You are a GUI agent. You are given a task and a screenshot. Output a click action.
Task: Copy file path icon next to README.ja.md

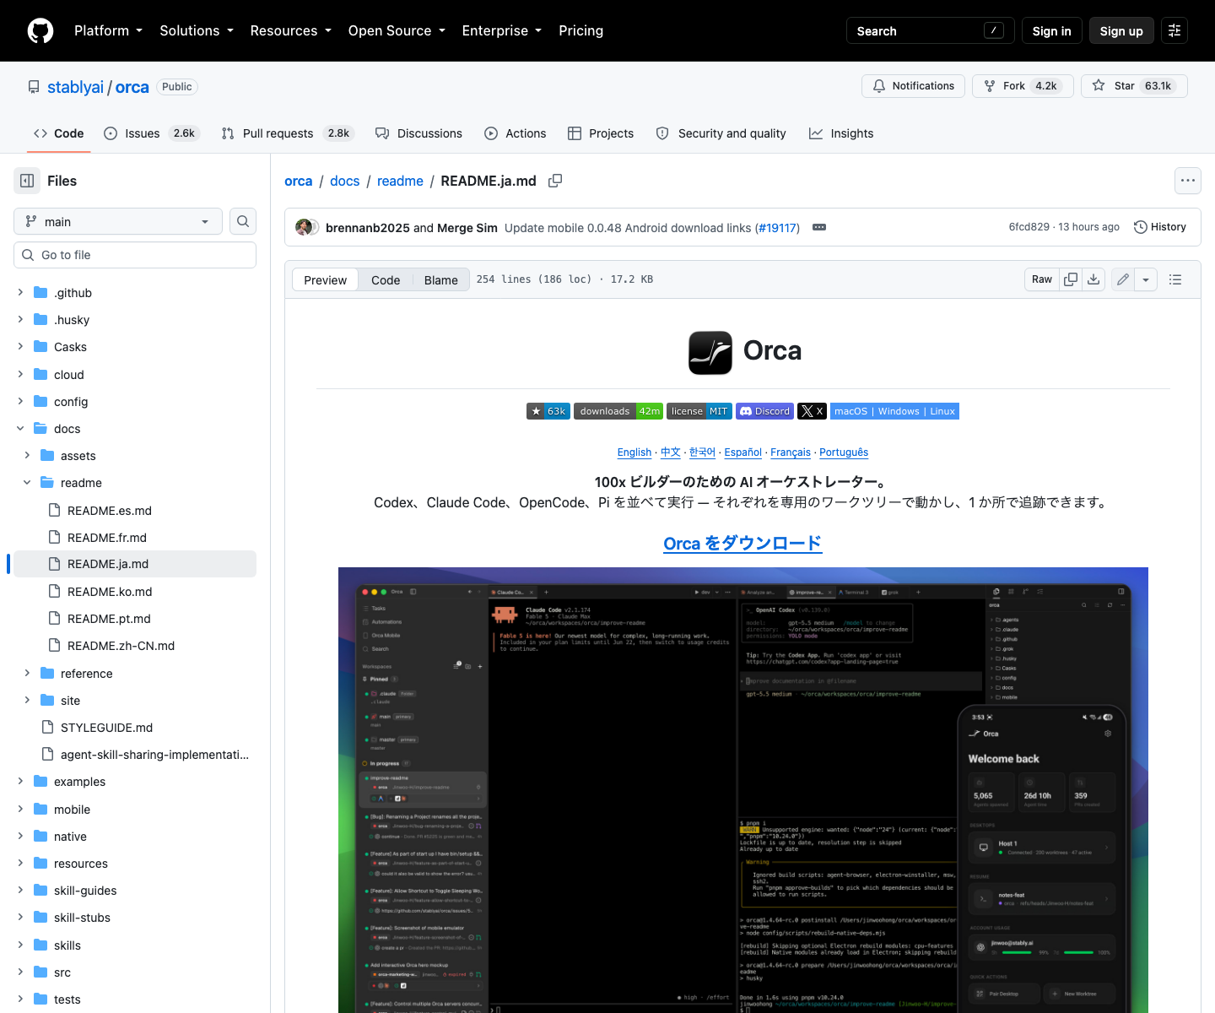click(x=555, y=181)
